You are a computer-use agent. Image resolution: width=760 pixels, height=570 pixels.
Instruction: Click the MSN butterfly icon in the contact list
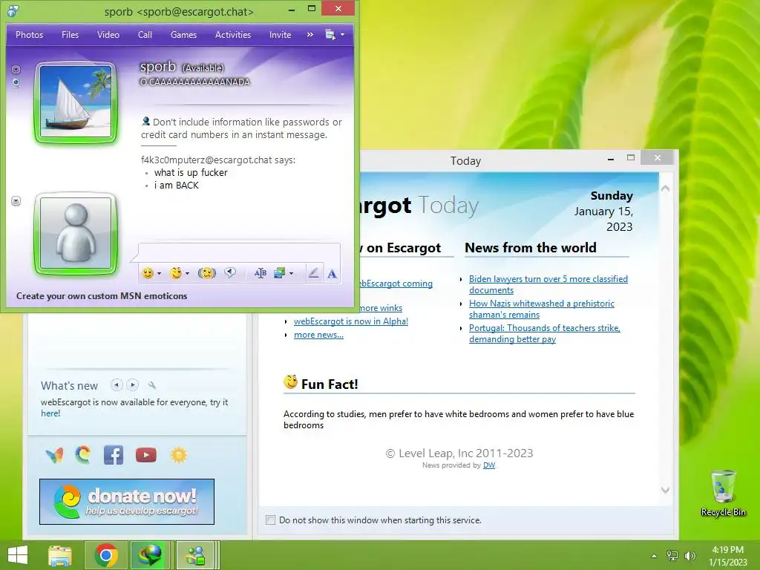click(54, 455)
